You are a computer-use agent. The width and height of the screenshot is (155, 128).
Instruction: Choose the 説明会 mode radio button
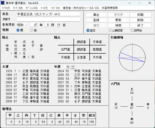(x=132, y=30)
